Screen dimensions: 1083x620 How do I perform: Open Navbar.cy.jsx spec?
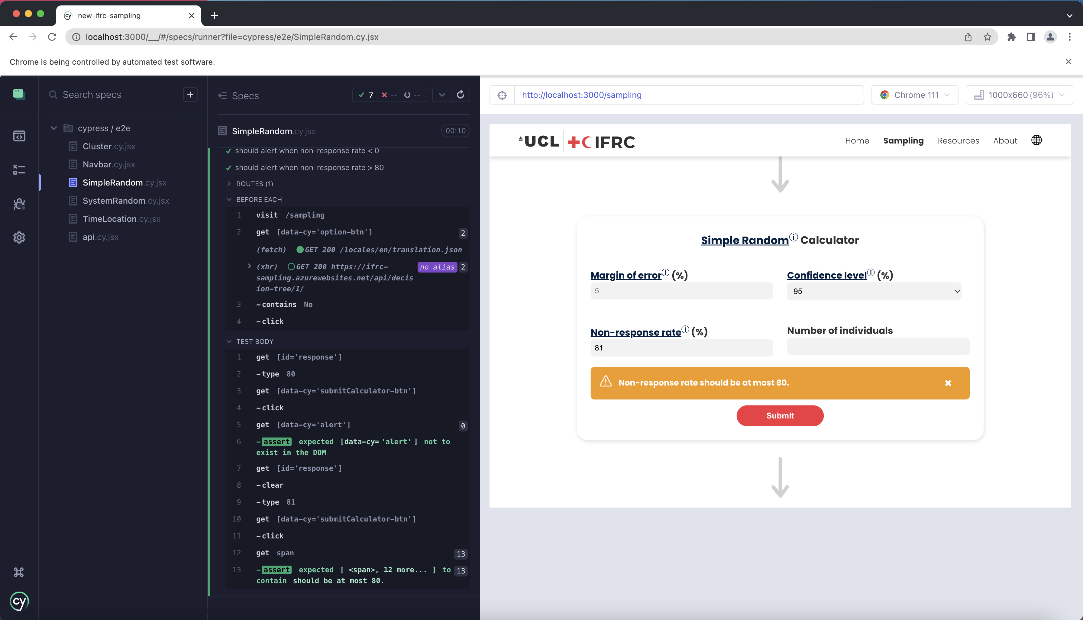pos(108,164)
